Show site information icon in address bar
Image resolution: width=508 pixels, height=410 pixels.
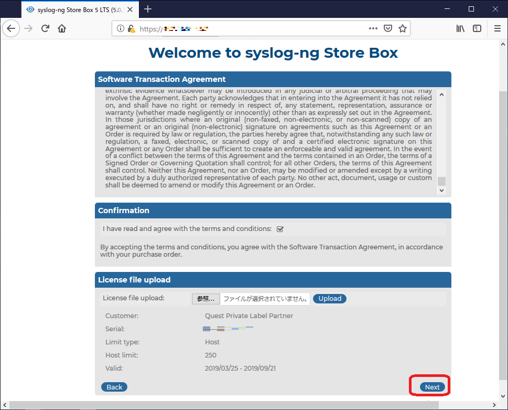point(121,28)
